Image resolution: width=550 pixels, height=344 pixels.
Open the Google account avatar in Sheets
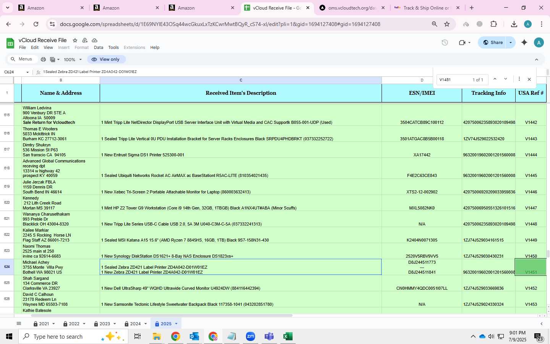539,42
